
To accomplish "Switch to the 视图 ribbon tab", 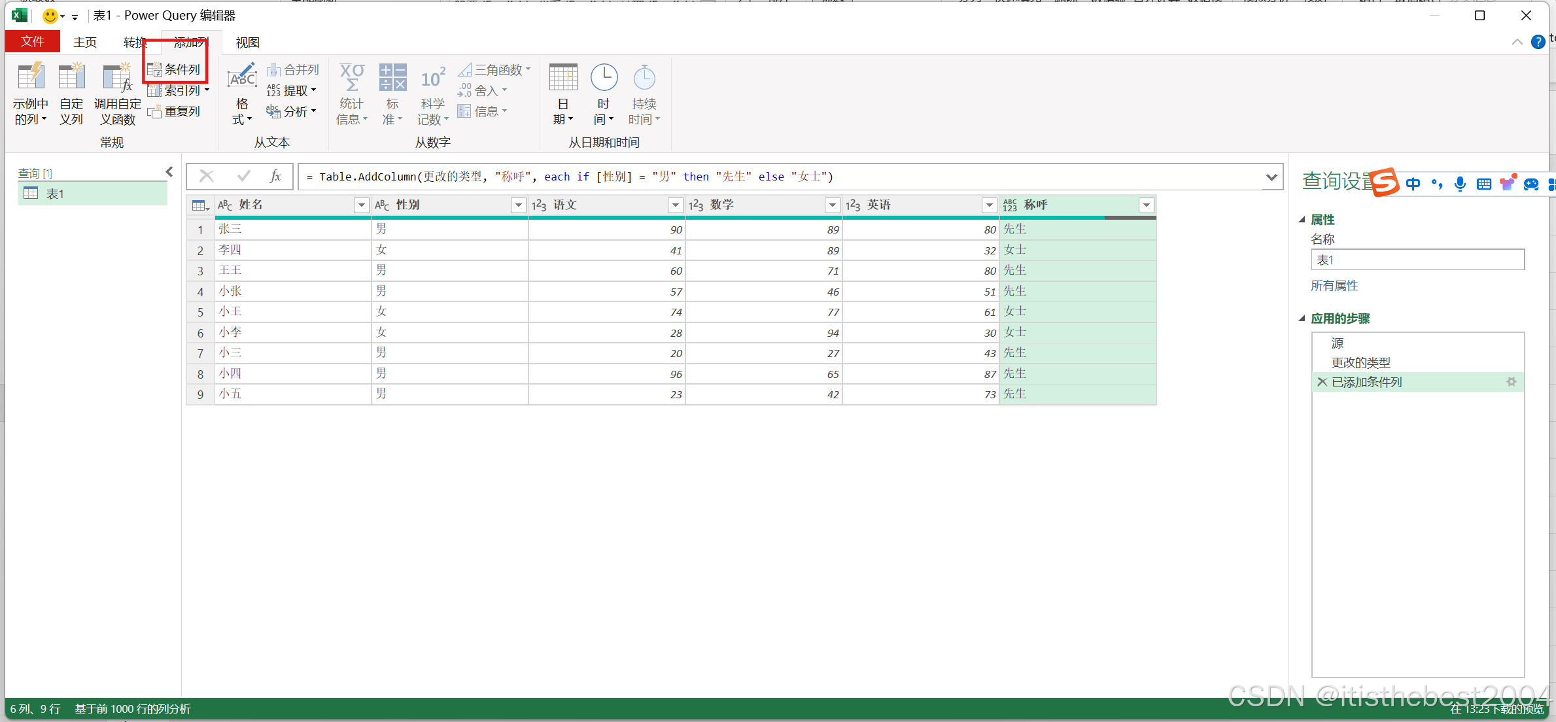I will click(x=247, y=43).
